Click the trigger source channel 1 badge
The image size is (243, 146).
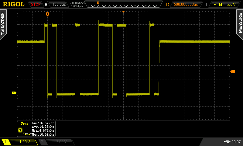[x=221, y=5]
